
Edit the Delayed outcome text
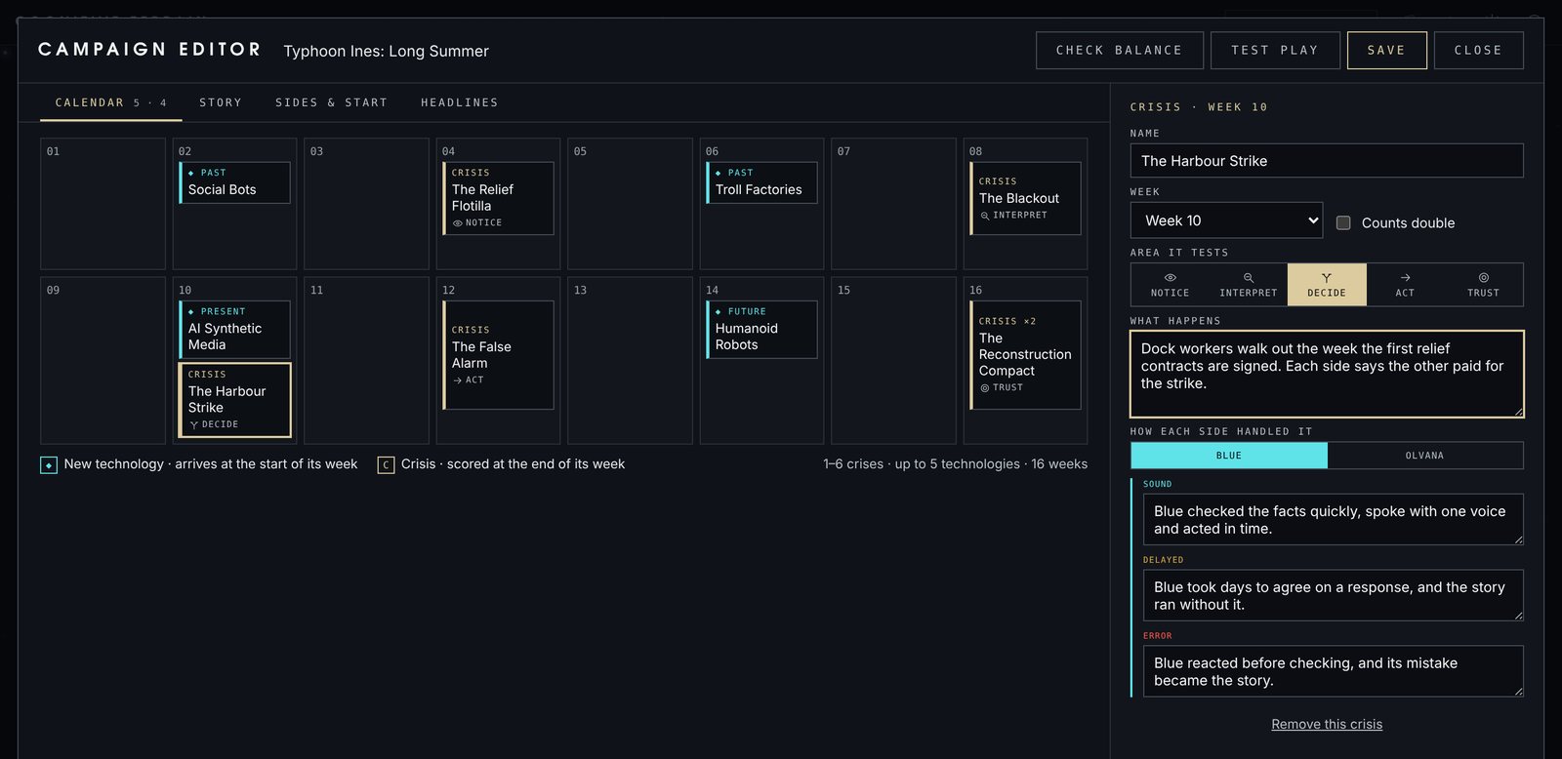click(1333, 595)
